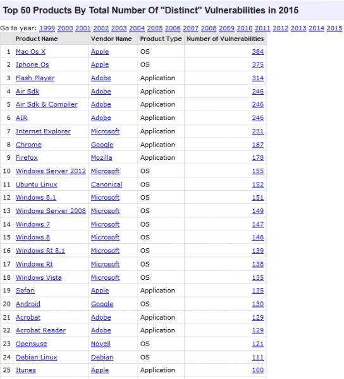Select year 2014 link
Screen dimensions: 344x379
316,28
